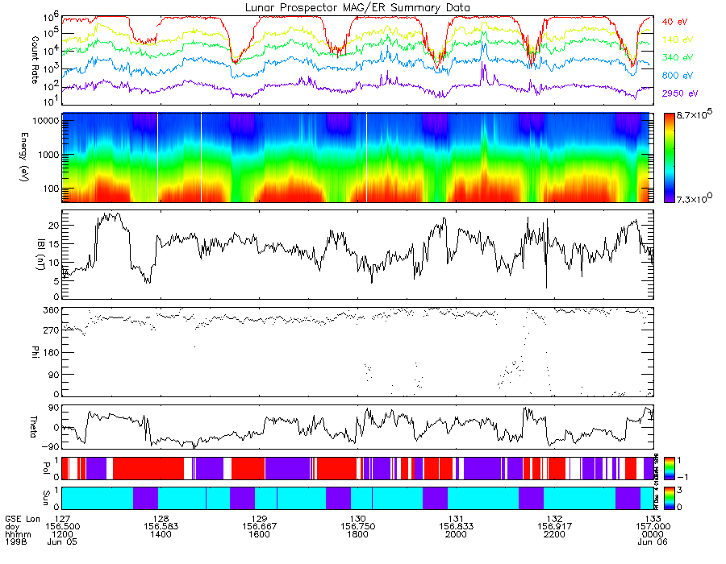Click the '1998' year label

[x=16, y=541]
